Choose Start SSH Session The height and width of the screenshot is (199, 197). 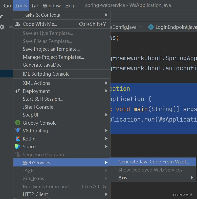(x=62, y=99)
